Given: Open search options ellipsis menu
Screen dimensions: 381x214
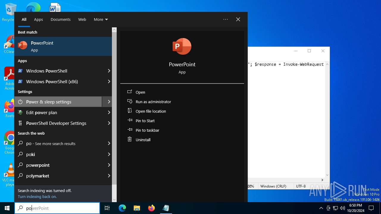Looking at the screenshot, I should pos(226,19).
